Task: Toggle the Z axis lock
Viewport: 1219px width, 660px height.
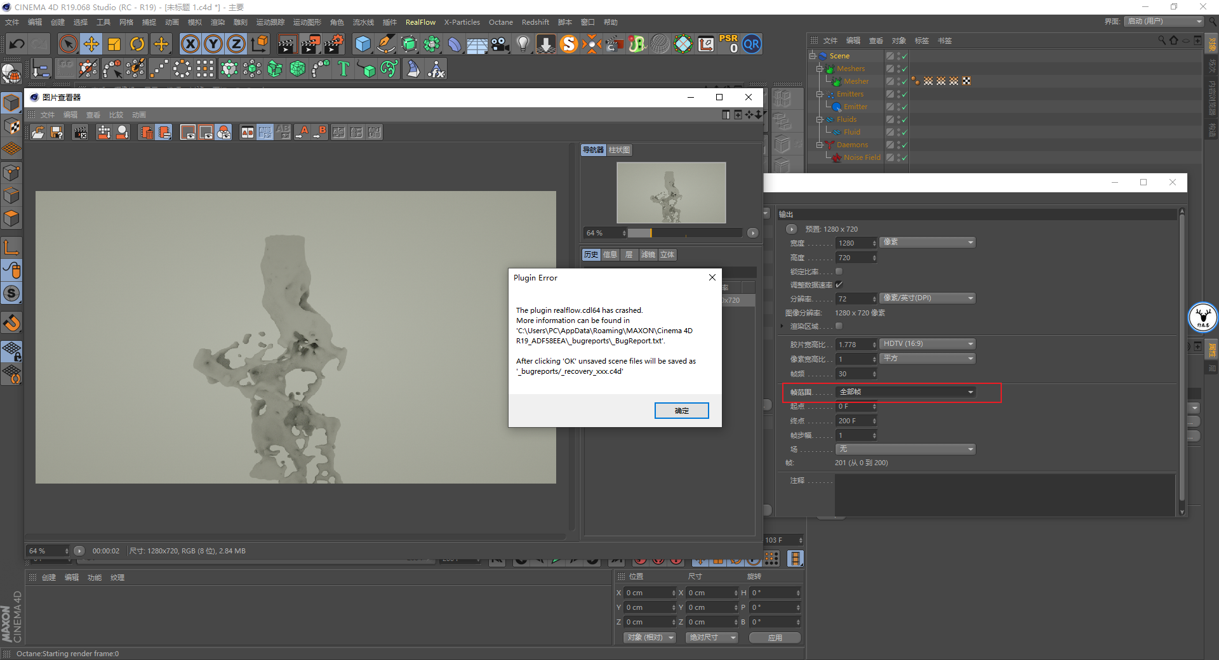Action: 236,44
